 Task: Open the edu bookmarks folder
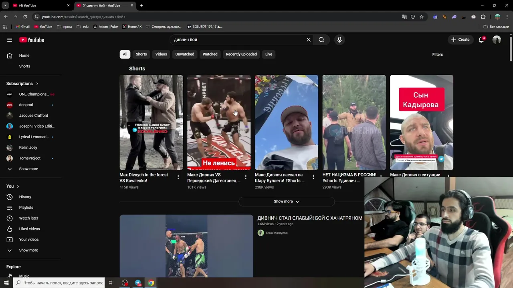83,27
